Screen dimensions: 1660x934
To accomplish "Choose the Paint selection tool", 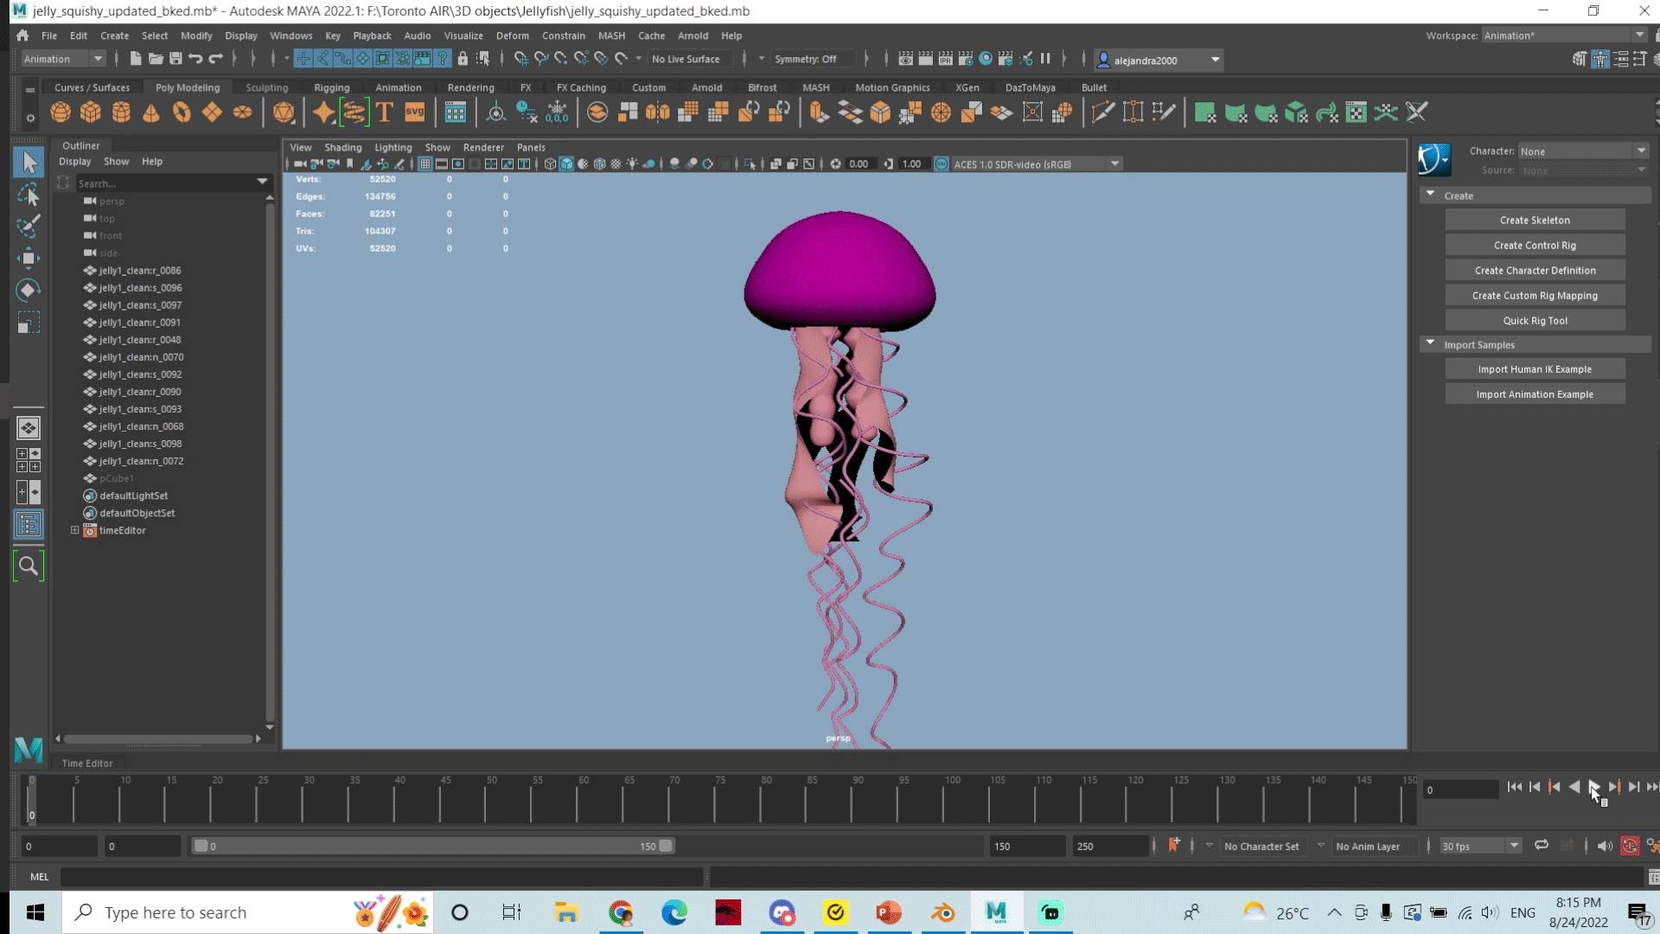I will [x=29, y=227].
